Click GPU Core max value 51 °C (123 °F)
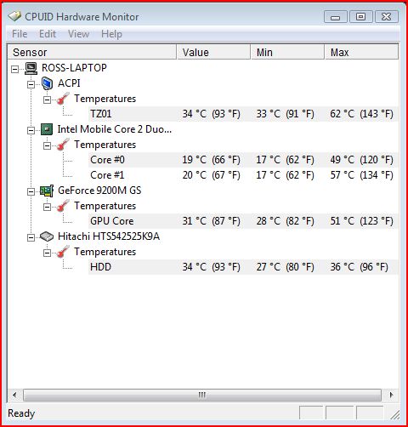Screen dimensions: 408x427 (361, 221)
